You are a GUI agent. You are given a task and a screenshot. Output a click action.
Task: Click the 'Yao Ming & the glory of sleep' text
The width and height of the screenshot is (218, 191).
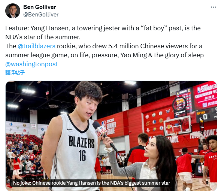coord(162,55)
